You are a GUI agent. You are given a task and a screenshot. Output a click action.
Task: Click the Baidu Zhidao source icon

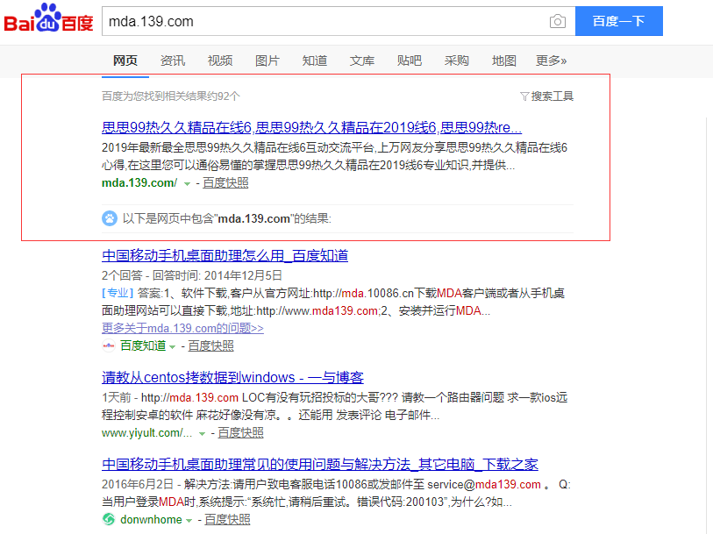tap(109, 345)
